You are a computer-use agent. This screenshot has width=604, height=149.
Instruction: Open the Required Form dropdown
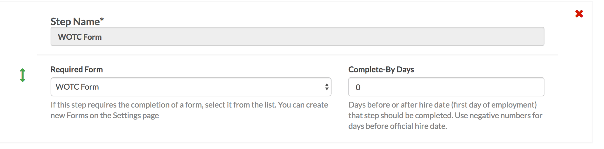(x=190, y=87)
